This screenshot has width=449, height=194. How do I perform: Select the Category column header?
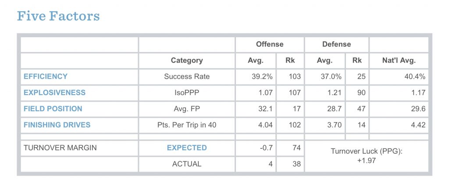(x=187, y=60)
